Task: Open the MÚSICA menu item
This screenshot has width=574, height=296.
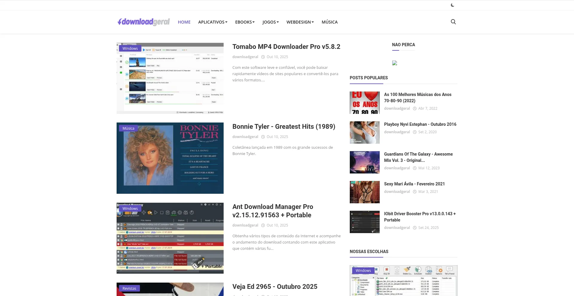Action: (x=329, y=22)
